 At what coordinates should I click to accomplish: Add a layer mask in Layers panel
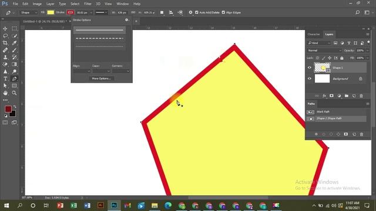click(x=331, y=96)
